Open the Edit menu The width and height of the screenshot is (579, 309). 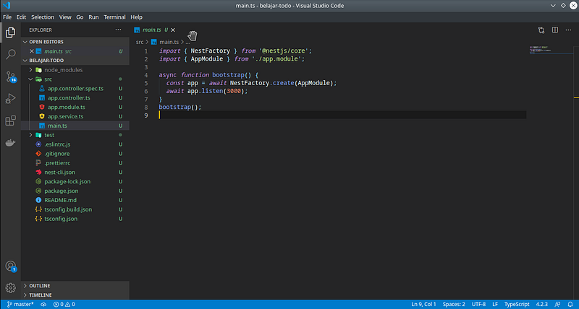(x=21, y=17)
